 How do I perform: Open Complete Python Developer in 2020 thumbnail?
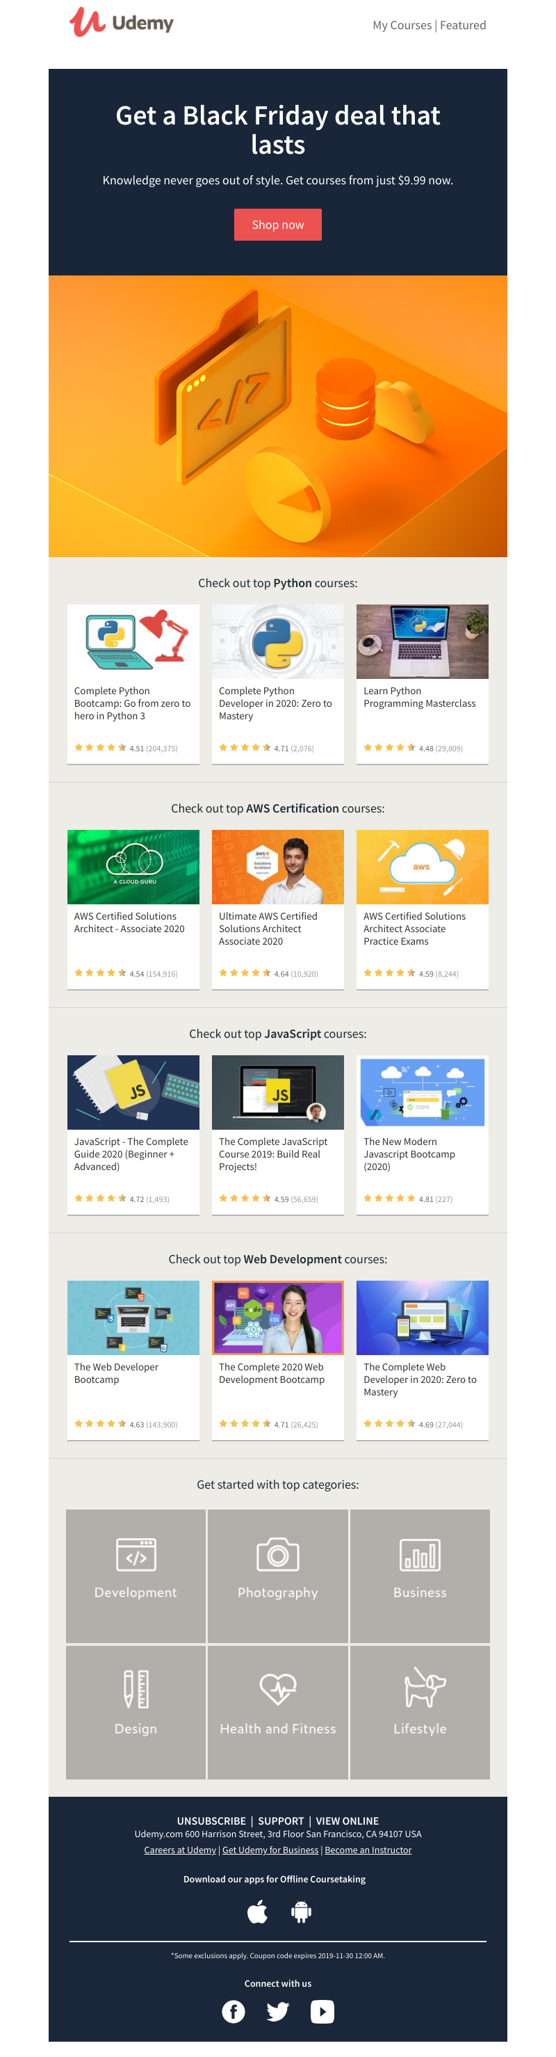coord(277,641)
